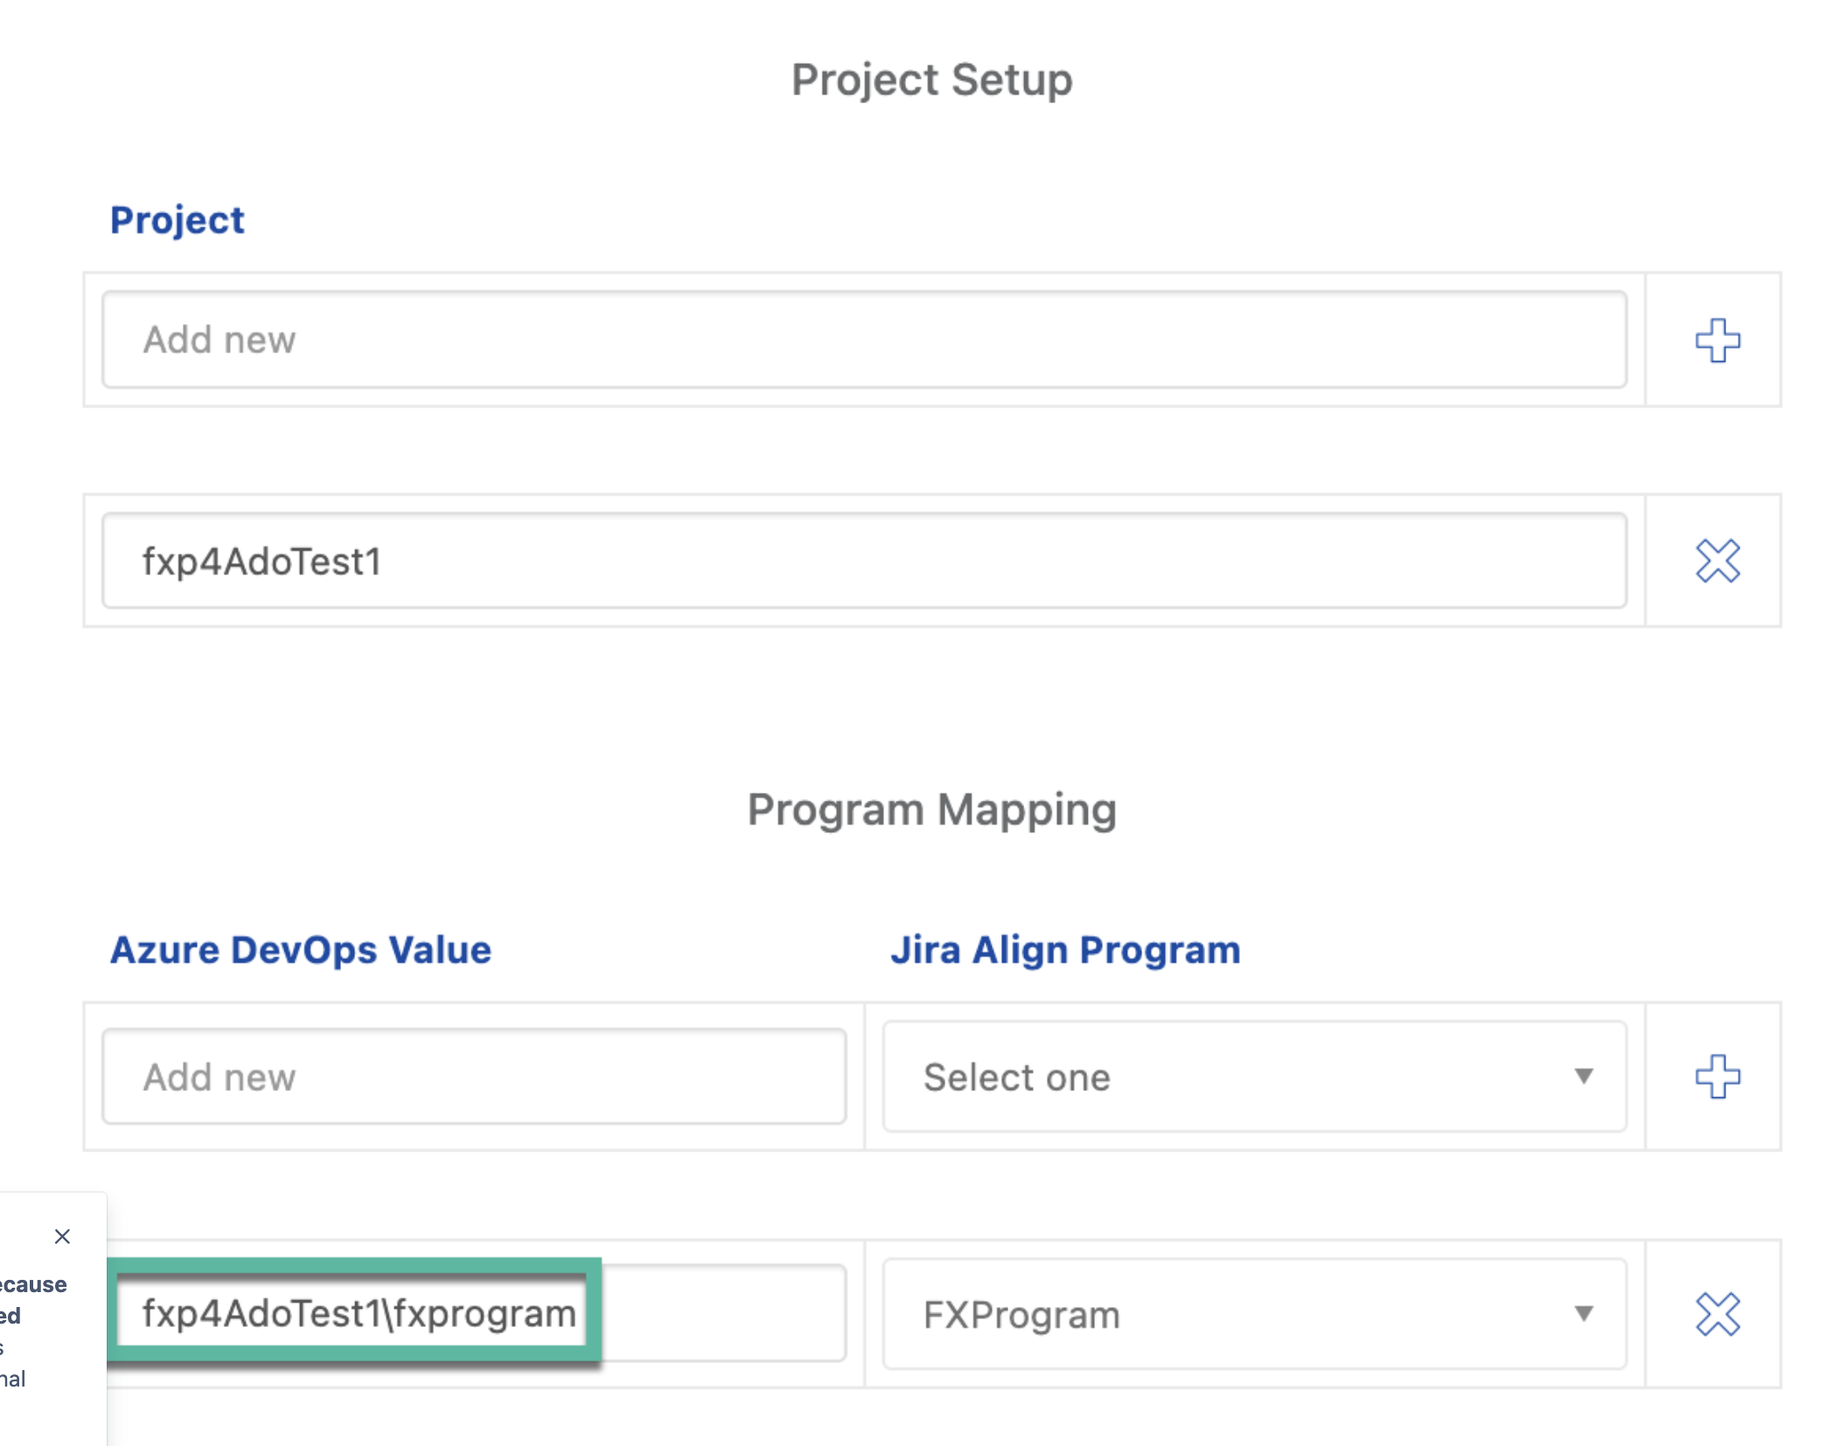
Task: Click the arrow beside FXProgram
Action: click(1583, 1314)
